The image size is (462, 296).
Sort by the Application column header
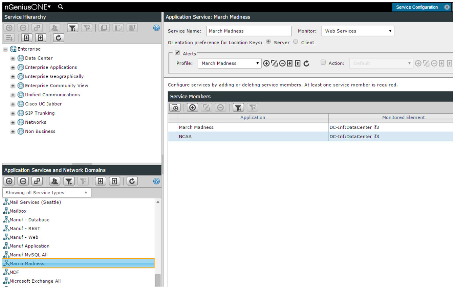[x=253, y=118]
